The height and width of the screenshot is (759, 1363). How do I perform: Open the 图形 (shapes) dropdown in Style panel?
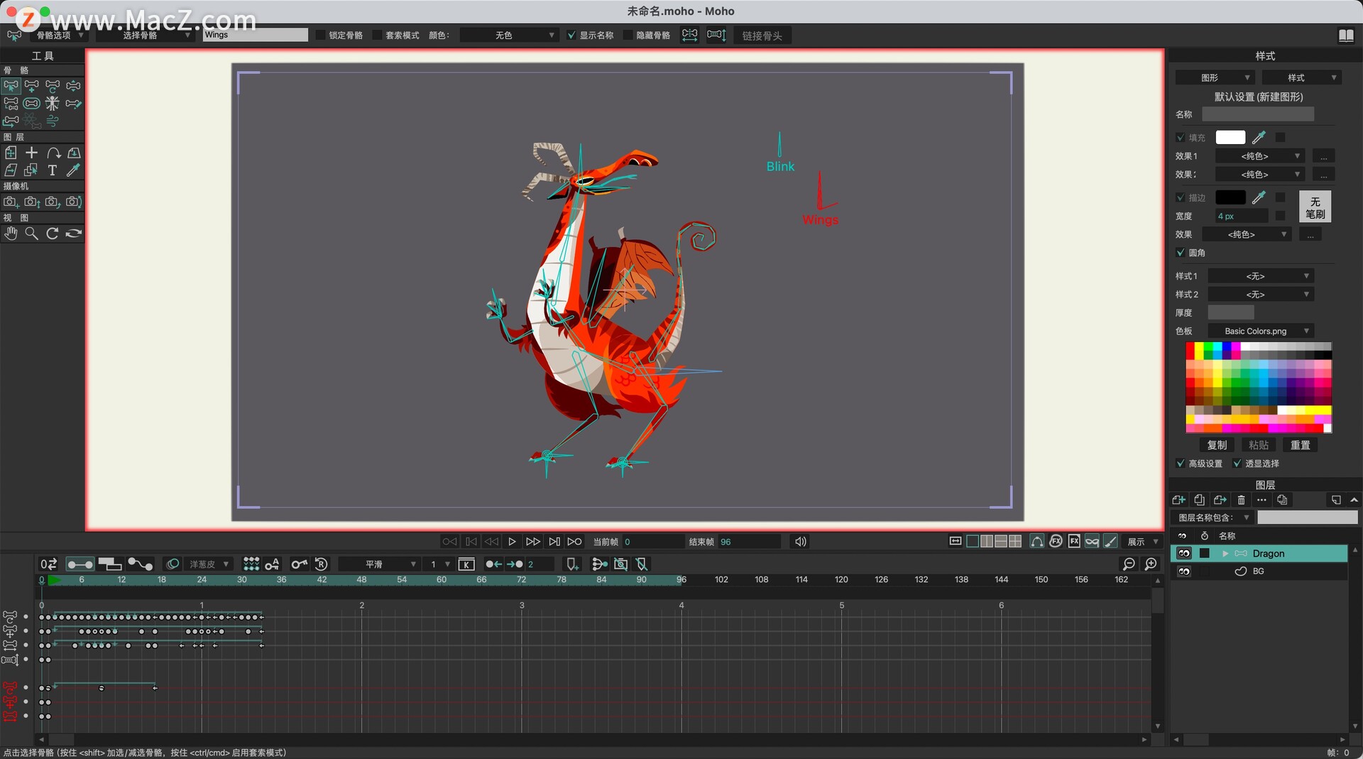point(1215,77)
